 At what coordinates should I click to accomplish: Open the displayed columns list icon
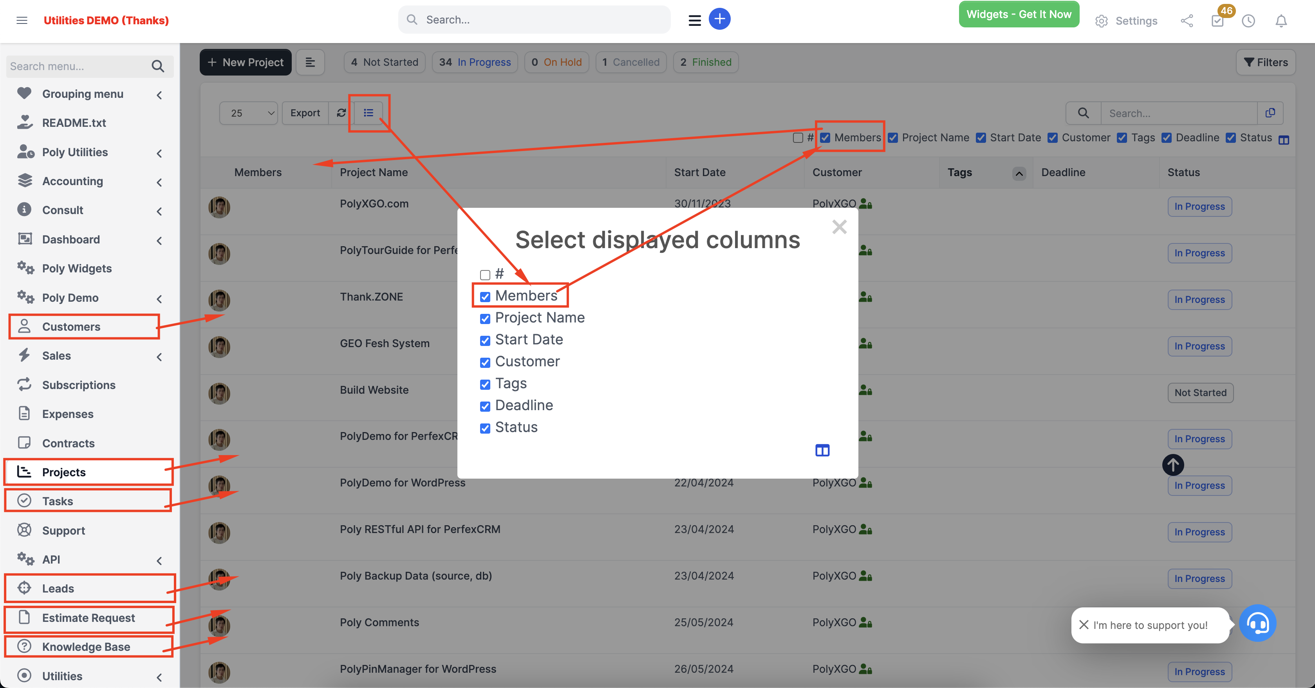click(x=369, y=113)
